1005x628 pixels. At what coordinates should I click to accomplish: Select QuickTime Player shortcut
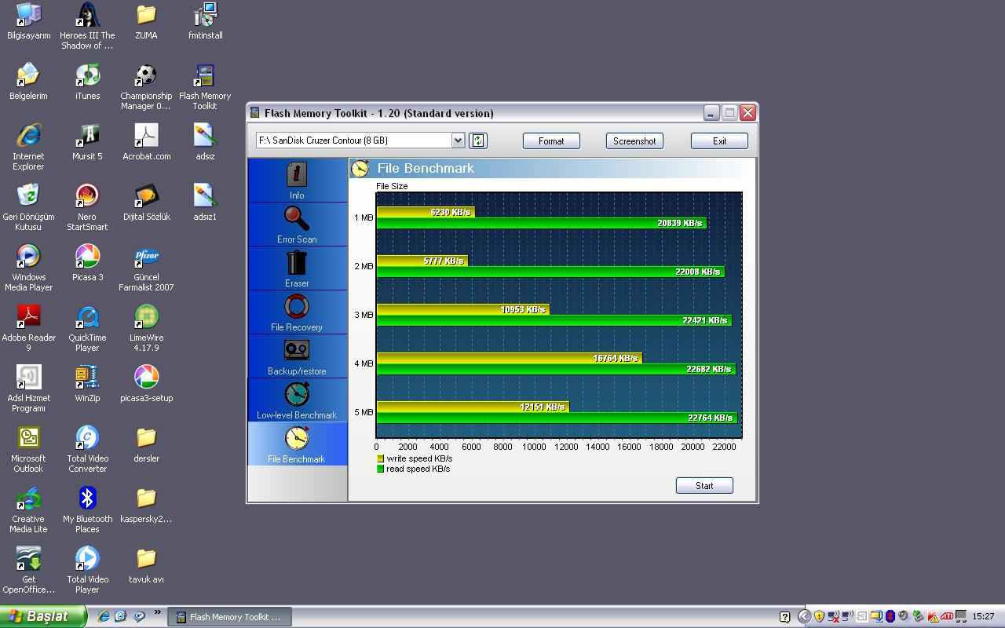(x=87, y=328)
